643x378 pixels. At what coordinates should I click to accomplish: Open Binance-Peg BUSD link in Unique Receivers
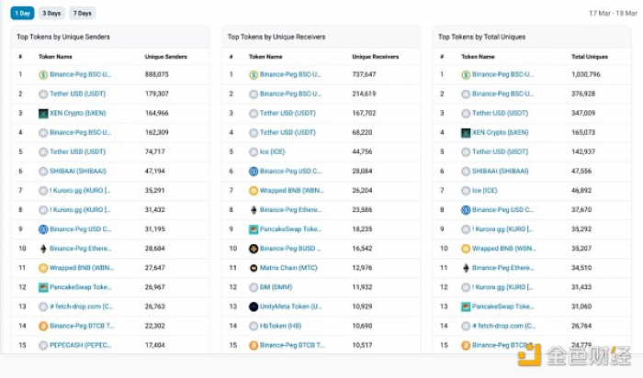(290, 249)
